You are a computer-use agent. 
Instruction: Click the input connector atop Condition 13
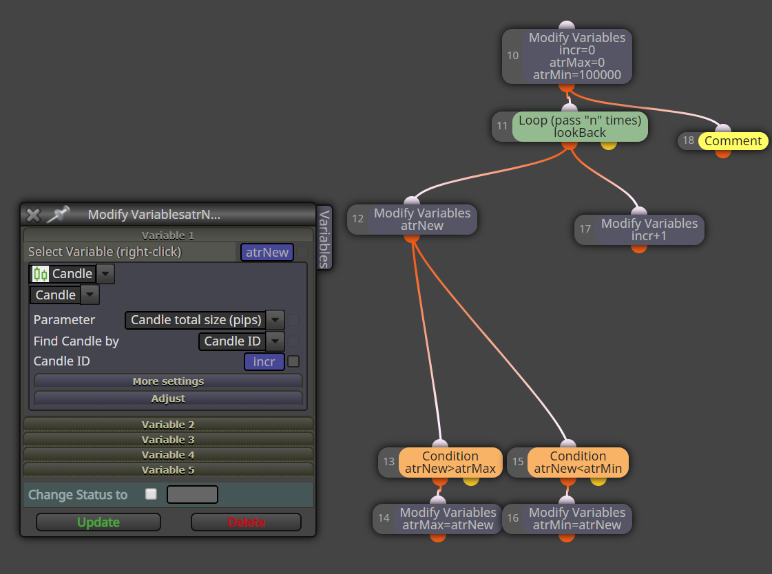pos(440,444)
